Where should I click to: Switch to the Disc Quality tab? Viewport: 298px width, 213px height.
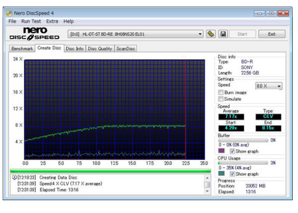pos(100,49)
